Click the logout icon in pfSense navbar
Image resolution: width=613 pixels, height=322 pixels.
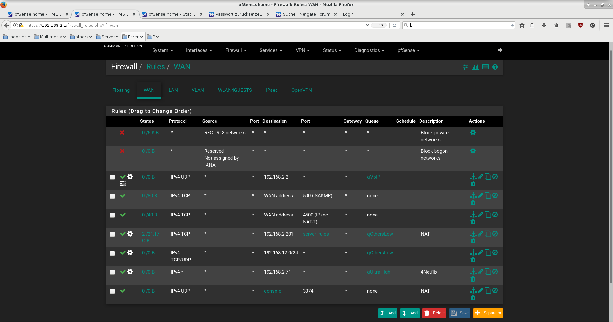(x=499, y=50)
